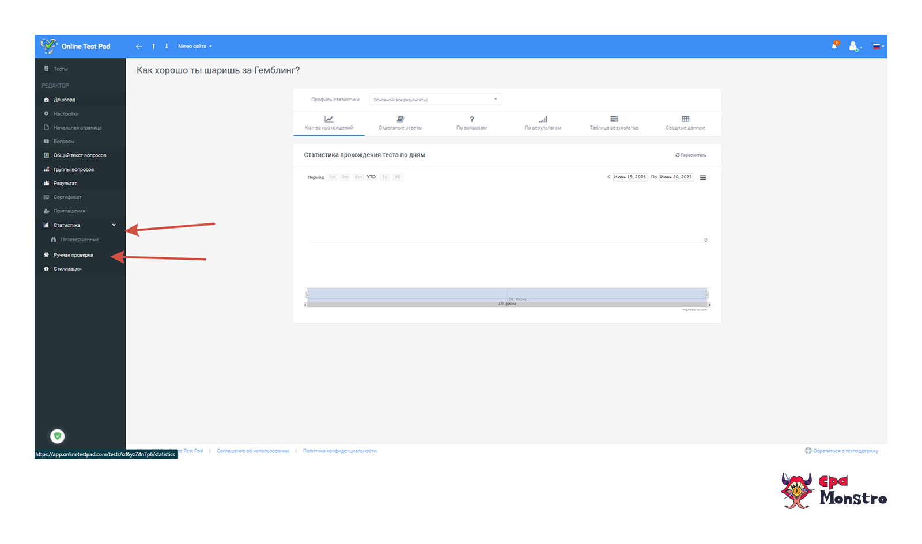Open the Меню сайта dropdown
The height and width of the screenshot is (544, 922).
coord(195,47)
